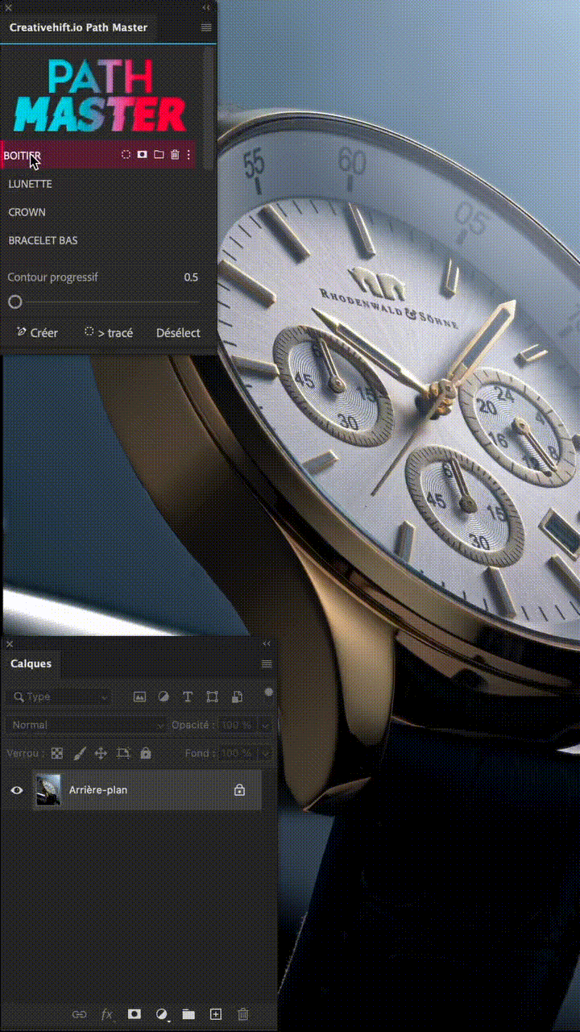The width and height of the screenshot is (580, 1032).
Task: Click the lock icon on Arrière-plan layer
Action: [239, 790]
